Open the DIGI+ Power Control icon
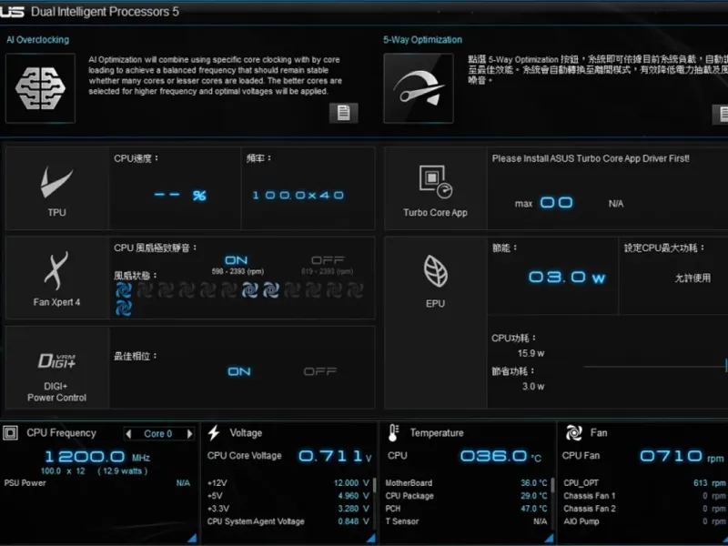This screenshot has width=728, height=546. click(56, 360)
